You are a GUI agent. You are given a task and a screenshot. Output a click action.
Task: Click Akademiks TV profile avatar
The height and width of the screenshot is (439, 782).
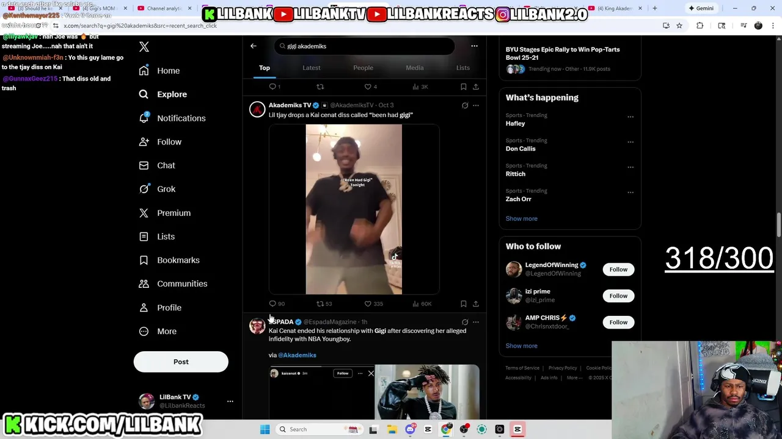pyautogui.click(x=257, y=109)
